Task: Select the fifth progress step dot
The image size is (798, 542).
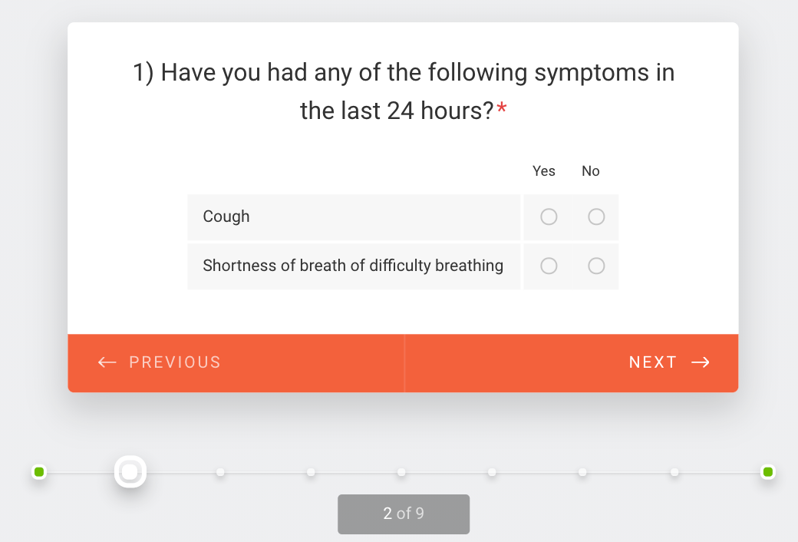Action: [401, 471]
